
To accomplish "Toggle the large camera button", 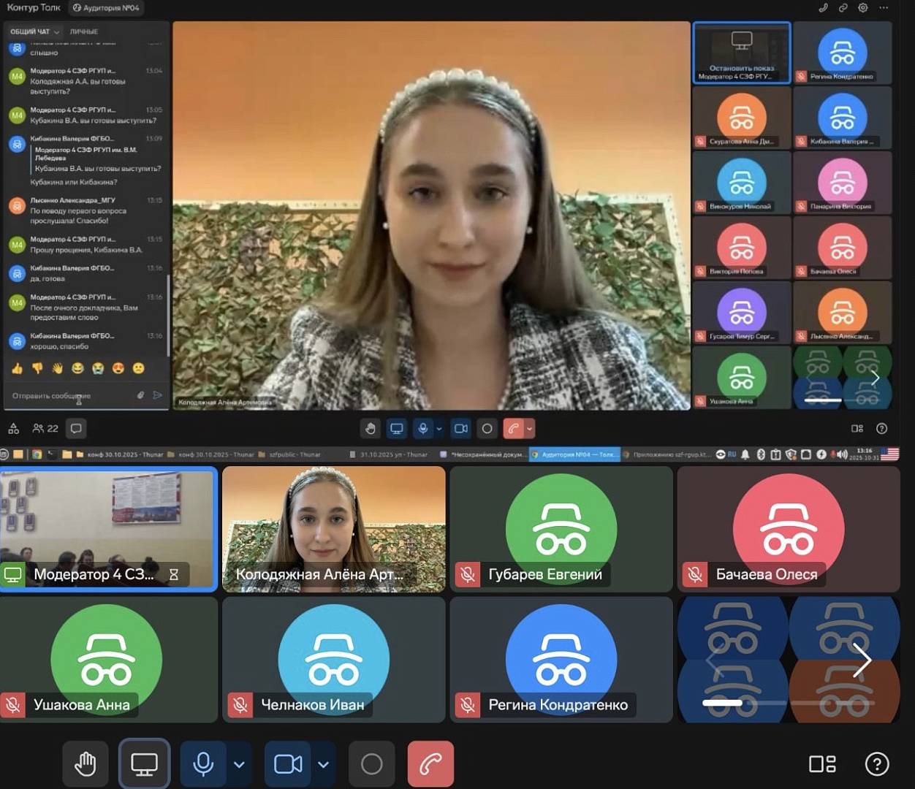I will coord(287,764).
